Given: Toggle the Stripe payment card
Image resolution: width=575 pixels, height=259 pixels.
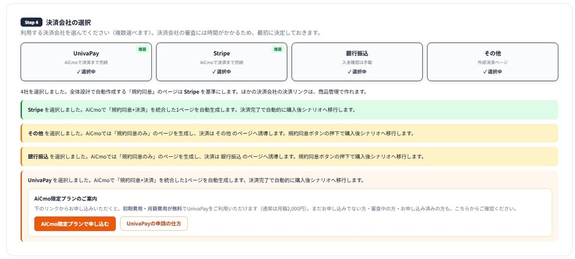Looking at the screenshot, I should (221, 62).
